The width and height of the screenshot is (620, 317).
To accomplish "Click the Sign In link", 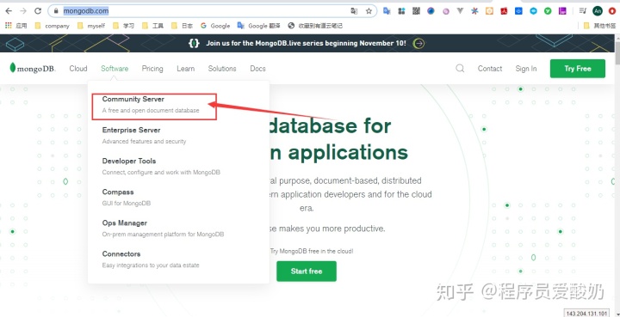I will coord(526,69).
